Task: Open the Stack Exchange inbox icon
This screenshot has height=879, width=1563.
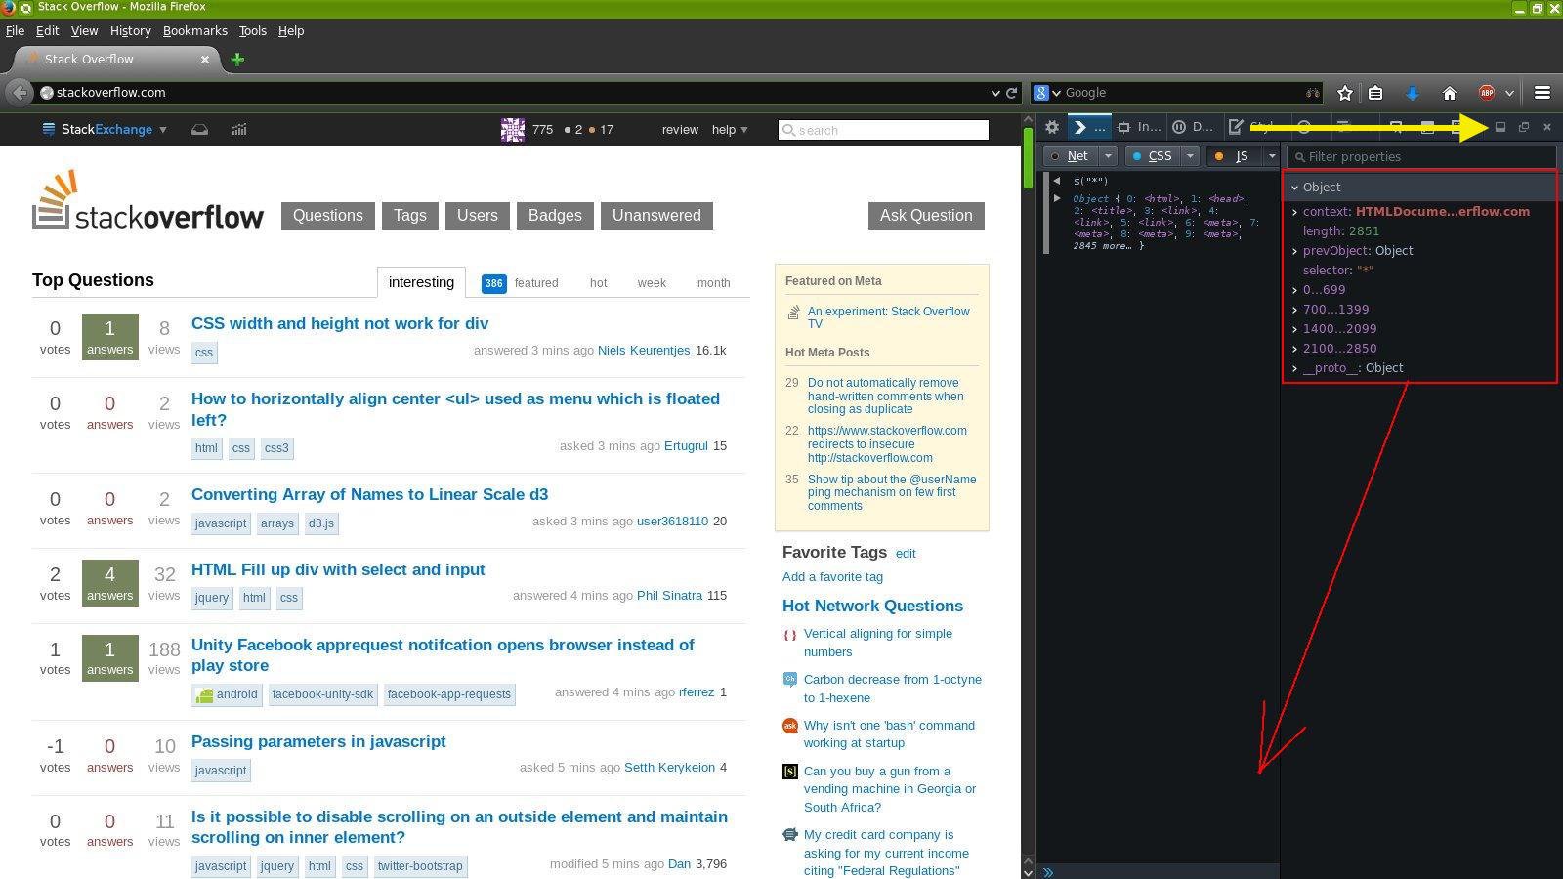Action: point(199,129)
